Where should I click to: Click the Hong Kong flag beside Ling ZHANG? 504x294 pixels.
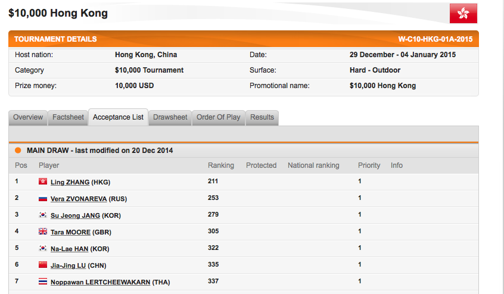43,182
